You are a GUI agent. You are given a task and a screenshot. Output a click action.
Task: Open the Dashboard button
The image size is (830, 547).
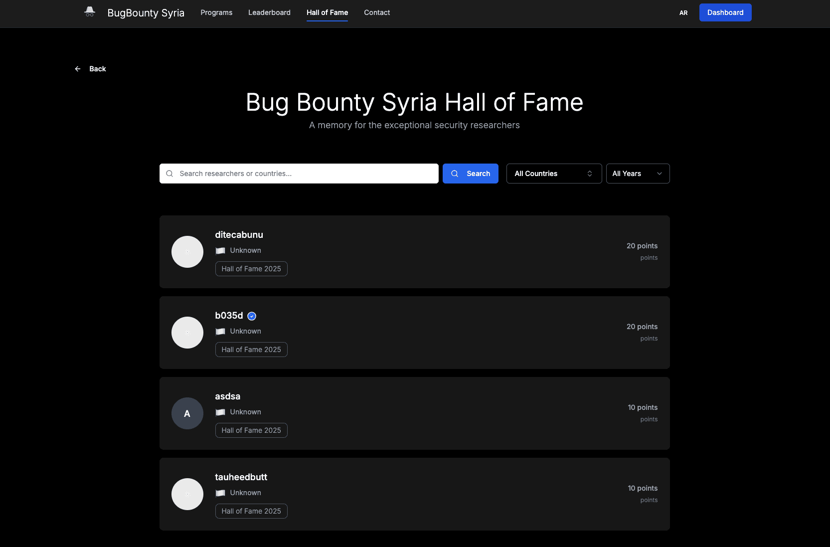(725, 12)
